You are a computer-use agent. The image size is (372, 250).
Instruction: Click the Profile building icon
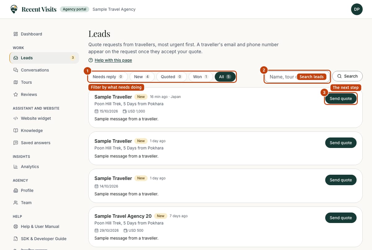click(15, 190)
